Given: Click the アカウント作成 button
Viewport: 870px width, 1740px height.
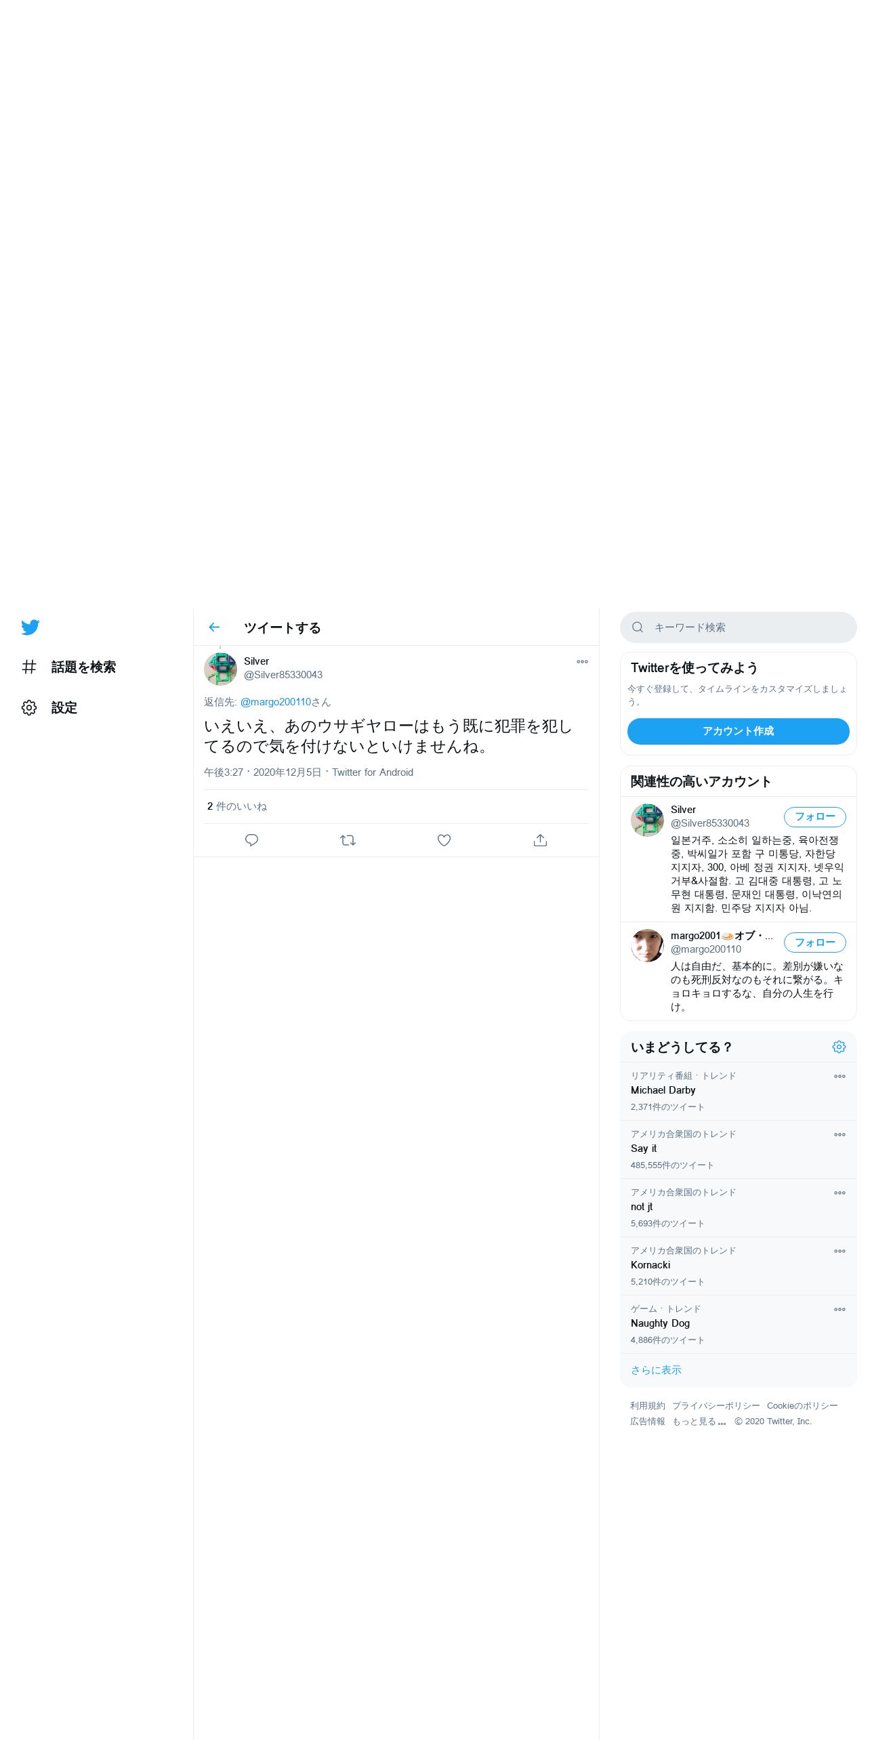Looking at the screenshot, I should (739, 731).
